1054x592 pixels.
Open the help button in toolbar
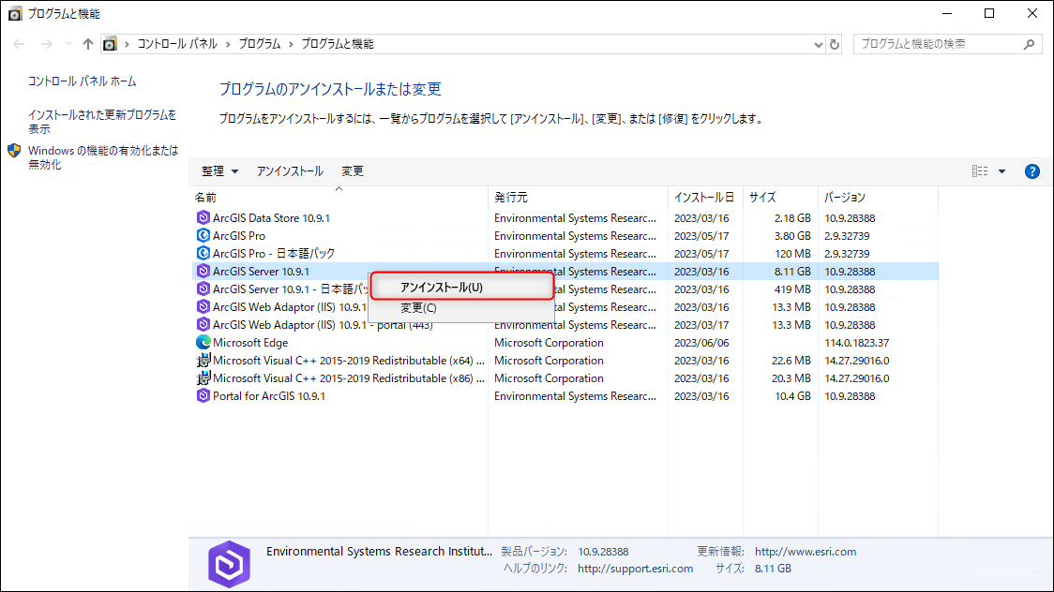click(1031, 171)
